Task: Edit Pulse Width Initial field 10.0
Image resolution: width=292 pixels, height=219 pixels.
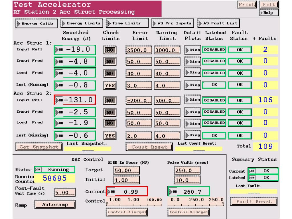Action: click(x=187, y=180)
